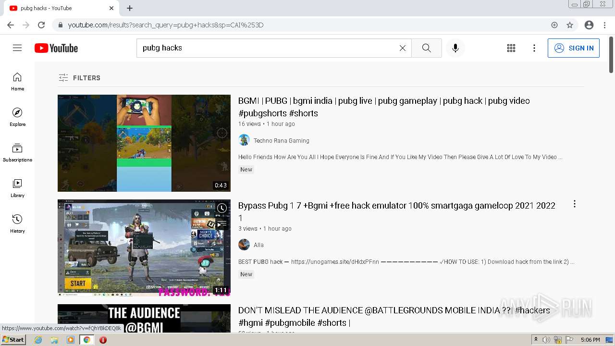Open video title 'BGMI | PUBG | bgmi india'

tap(384, 107)
